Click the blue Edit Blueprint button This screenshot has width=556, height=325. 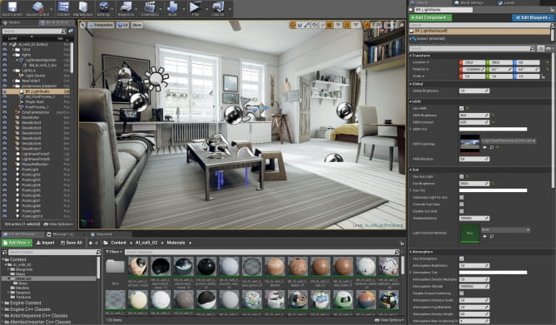533,17
